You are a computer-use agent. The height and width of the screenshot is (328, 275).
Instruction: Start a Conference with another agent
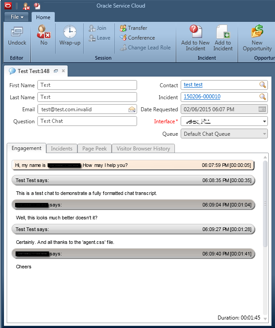coord(137,38)
